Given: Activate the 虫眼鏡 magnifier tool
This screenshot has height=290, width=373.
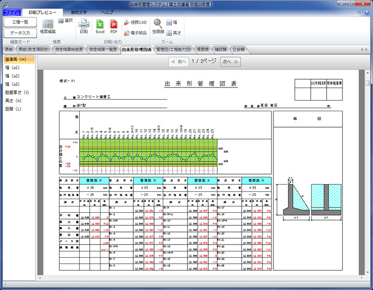Looking at the screenshot, I should click(158, 26).
